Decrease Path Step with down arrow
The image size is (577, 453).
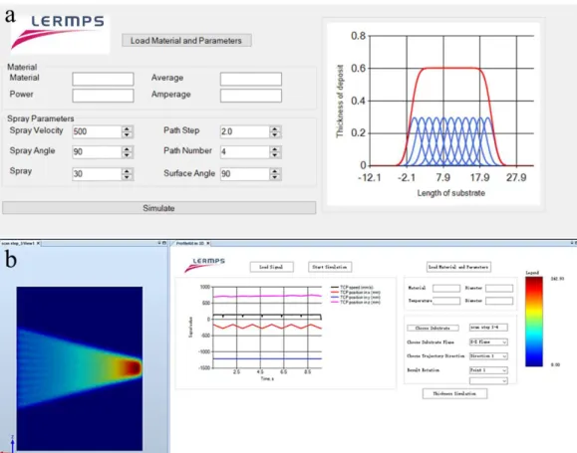tap(275, 135)
